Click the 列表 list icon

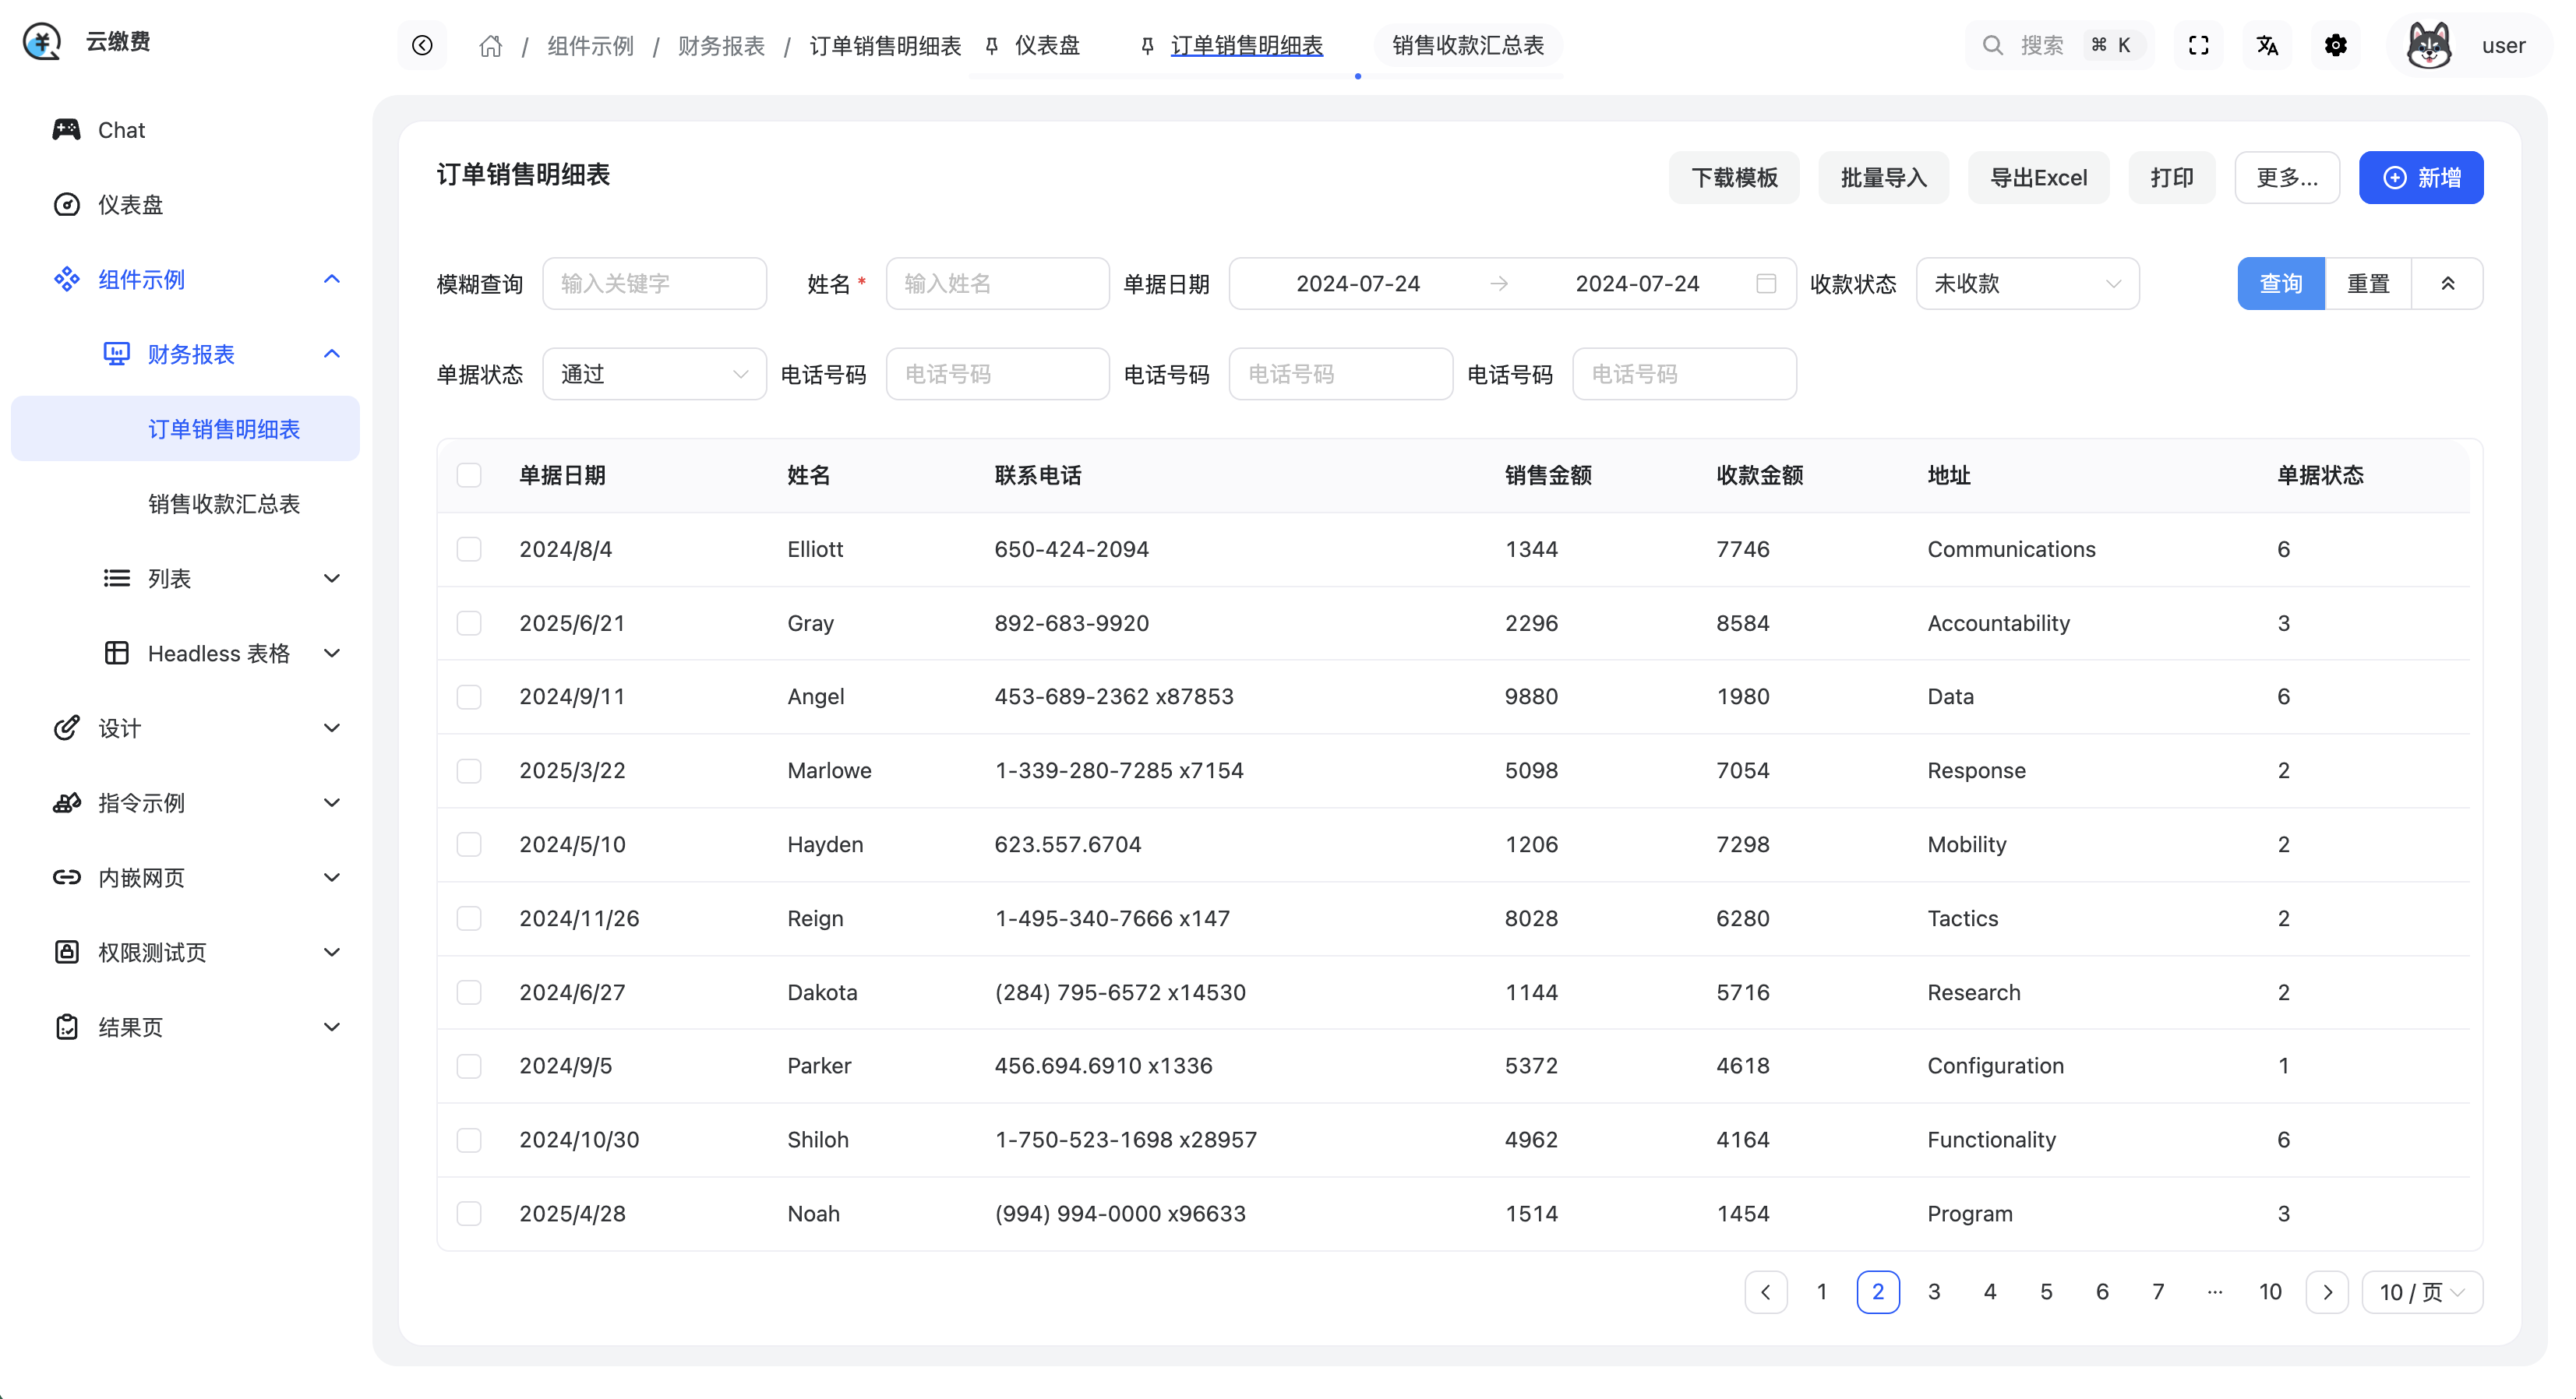click(x=116, y=578)
